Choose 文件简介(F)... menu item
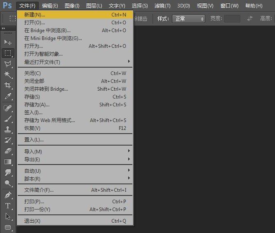275x233 pixels. coord(75,190)
